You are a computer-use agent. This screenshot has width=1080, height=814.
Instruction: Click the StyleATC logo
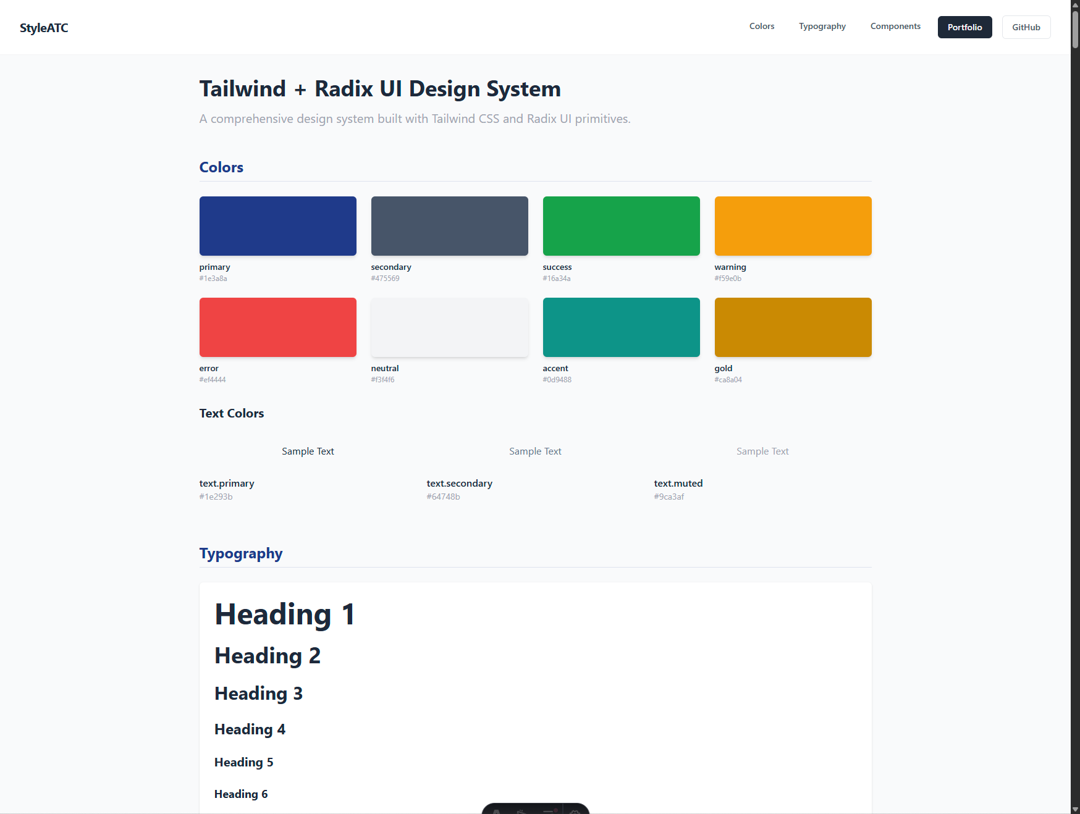click(44, 28)
